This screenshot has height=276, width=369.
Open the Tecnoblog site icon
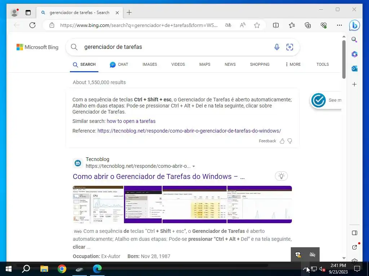[x=78, y=163]
